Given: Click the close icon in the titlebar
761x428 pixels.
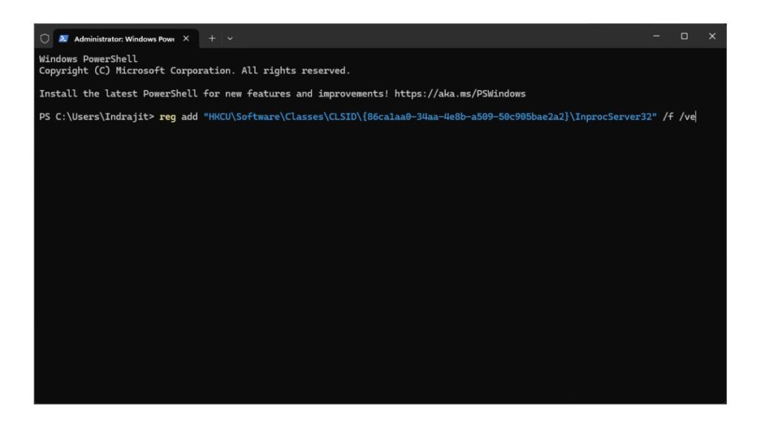Looking at the screenshot, I should point(712,36).
